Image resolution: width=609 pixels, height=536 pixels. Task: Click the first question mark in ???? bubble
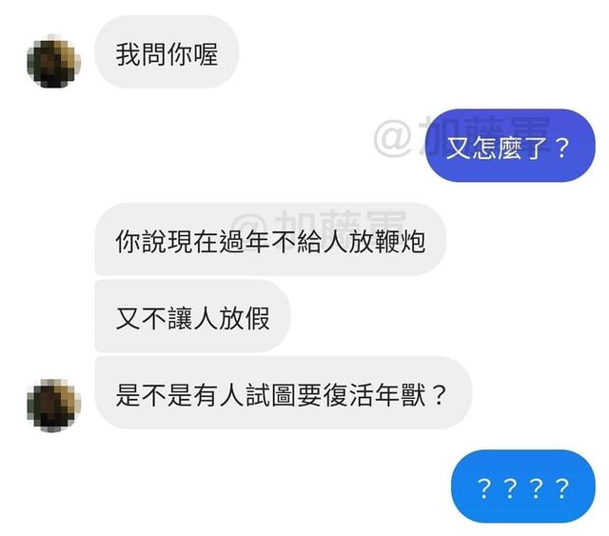[484, 488]
